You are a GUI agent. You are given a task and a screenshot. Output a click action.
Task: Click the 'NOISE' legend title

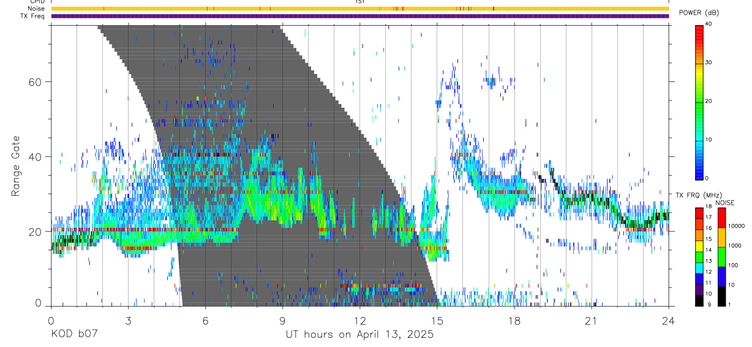[725, 203]
